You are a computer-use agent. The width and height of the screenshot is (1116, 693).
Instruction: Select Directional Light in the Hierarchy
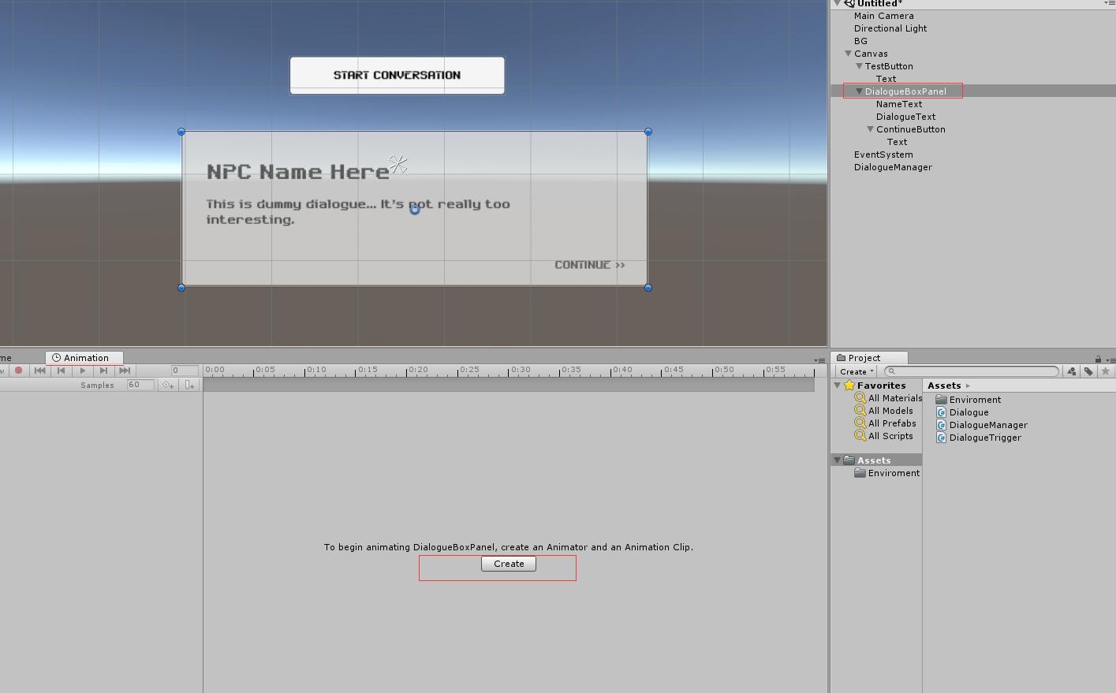[890, 28]
